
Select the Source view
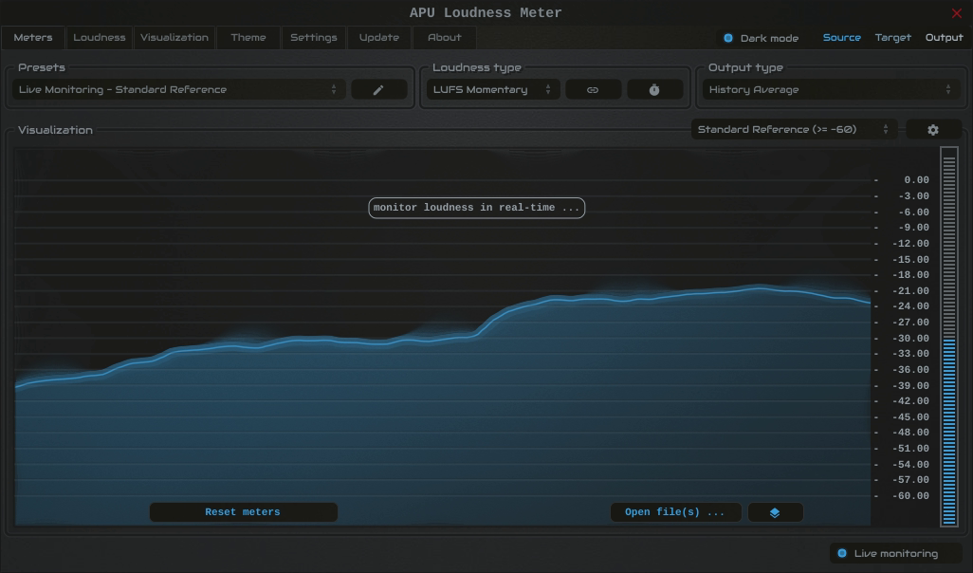842,38
